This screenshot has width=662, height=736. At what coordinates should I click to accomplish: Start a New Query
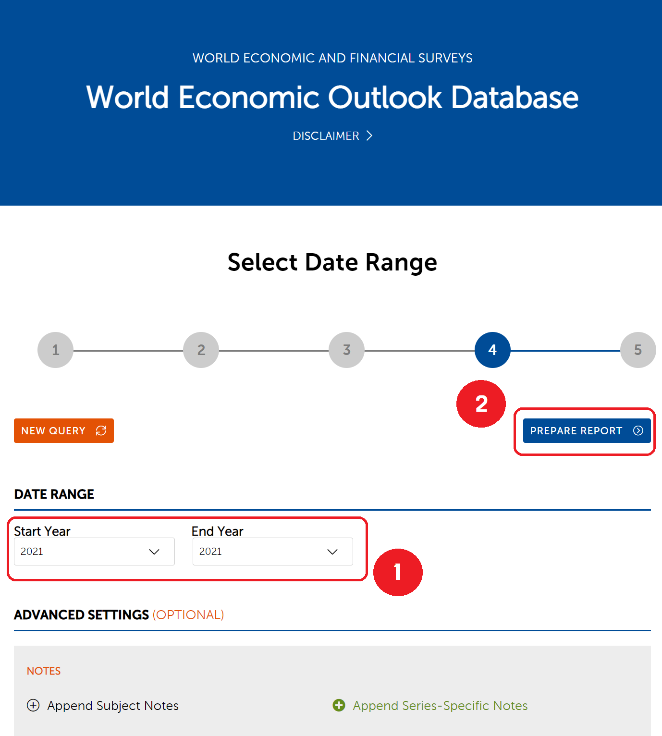point(63,430)
